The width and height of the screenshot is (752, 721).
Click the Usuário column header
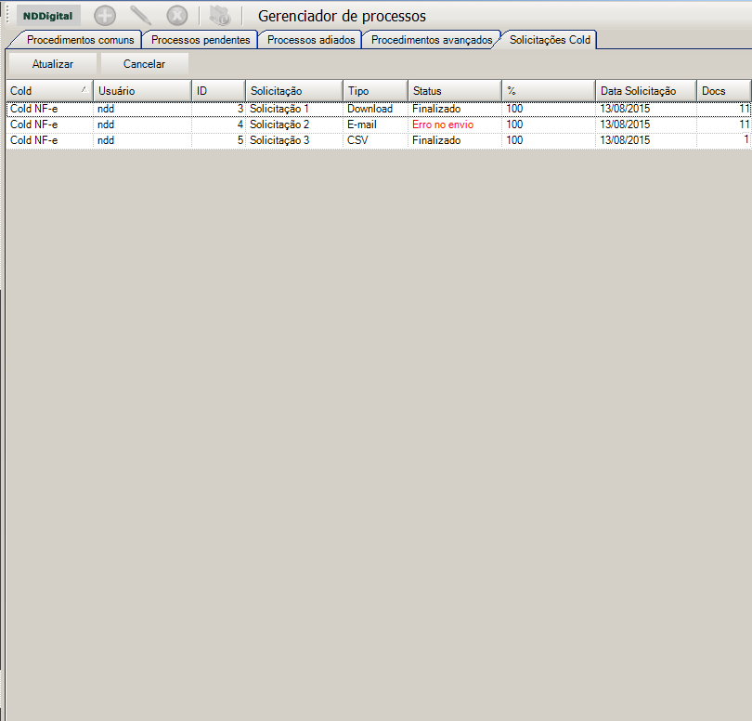click(x=142, y=91)
